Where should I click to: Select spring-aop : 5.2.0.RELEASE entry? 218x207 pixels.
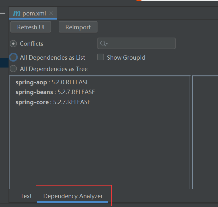52,82
